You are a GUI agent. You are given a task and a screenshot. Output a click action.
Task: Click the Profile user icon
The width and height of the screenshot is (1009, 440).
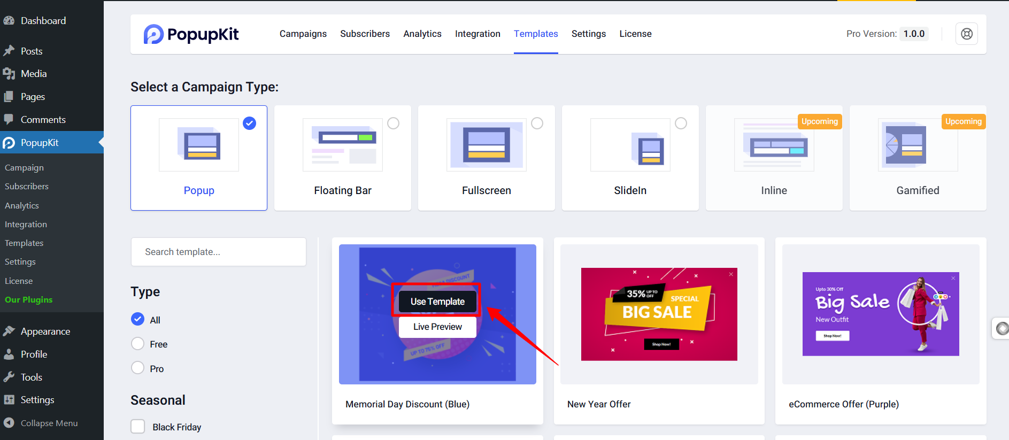tap(9, 354)
